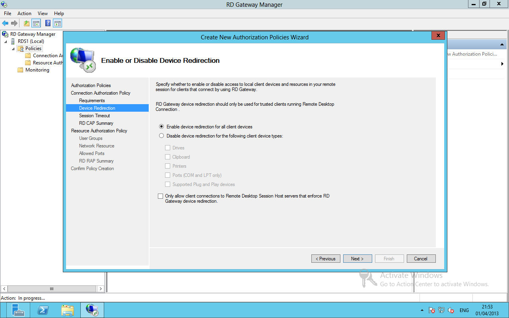Image resolution: width=509 pixels, height=318 pixels.
Task: Click the RDS1 (Local) server icon
Action: click(13, 41)
